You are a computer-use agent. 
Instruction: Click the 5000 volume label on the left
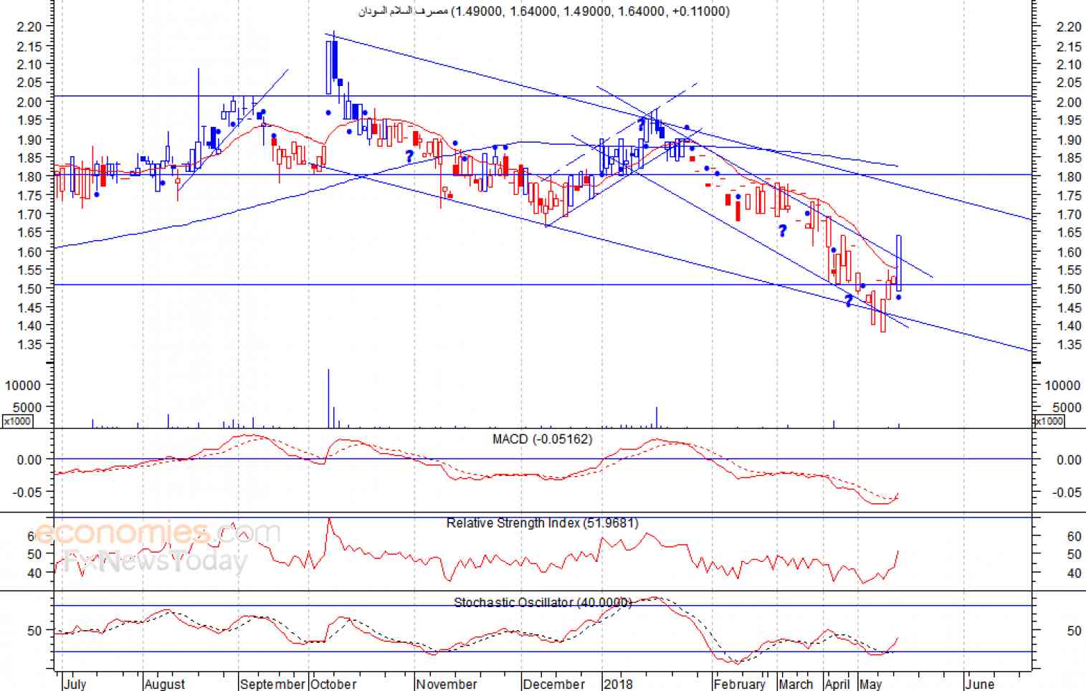pos(27,407)
